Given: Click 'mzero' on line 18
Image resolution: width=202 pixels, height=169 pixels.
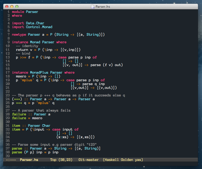Looking at the screenshot, I should (21, 76).
